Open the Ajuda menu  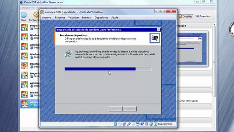114,18
